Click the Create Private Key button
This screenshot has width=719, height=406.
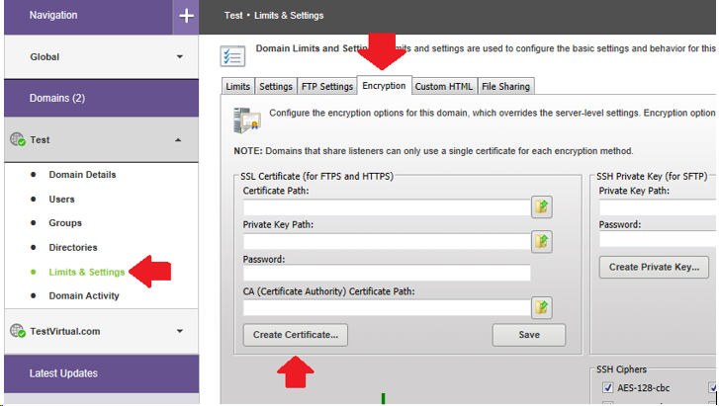[654, 267]
